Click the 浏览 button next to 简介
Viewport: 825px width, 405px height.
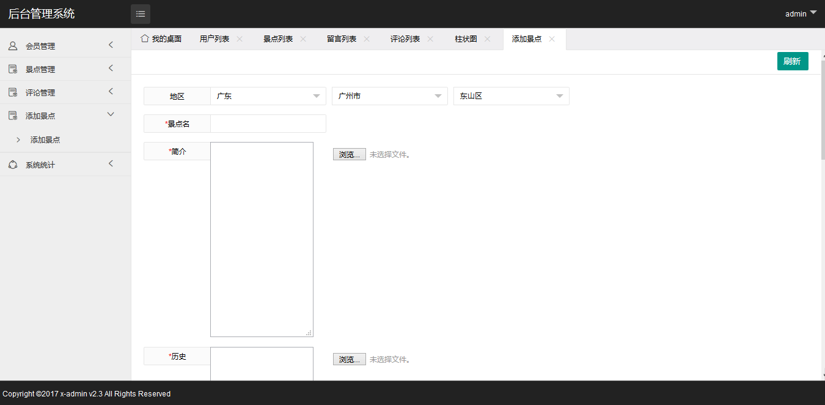[349, 154]
